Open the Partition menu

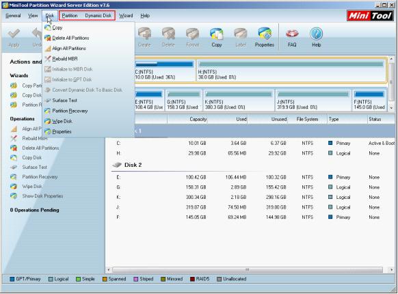70,16
